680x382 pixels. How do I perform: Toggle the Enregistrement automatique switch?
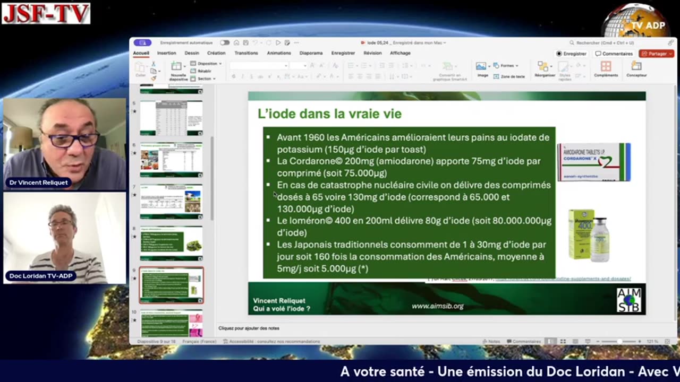(x=225, y=42)
